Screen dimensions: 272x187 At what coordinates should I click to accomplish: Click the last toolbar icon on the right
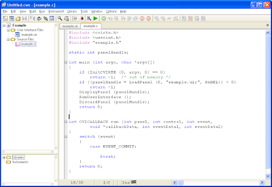pyautogui.click(x=203, y=18)
